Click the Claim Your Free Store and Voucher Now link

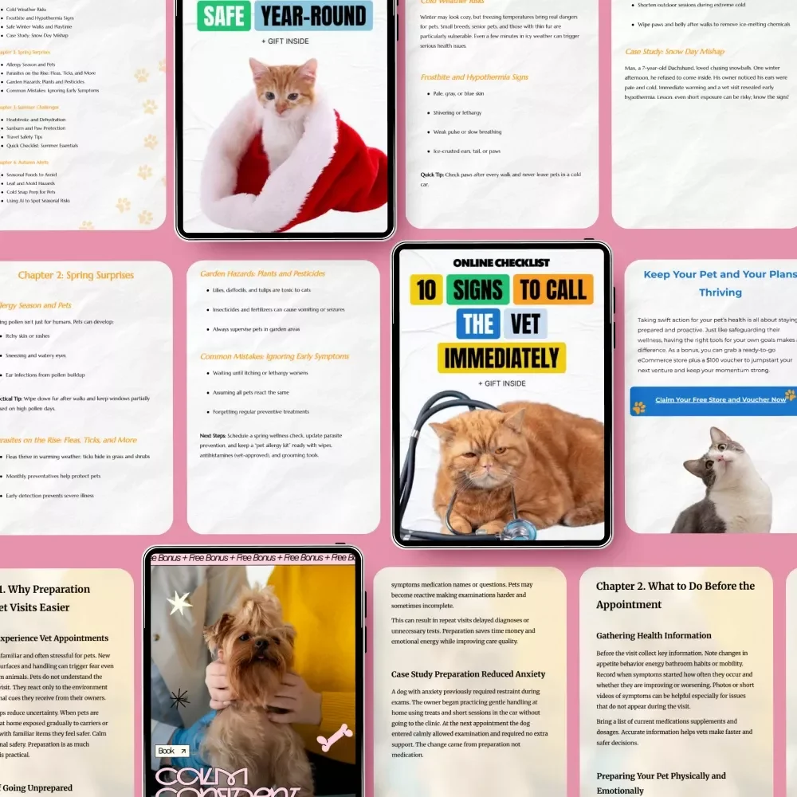tap(720, 399)
